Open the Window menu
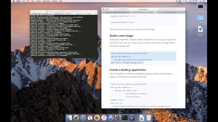218x122 pixels. pos(54,1)
